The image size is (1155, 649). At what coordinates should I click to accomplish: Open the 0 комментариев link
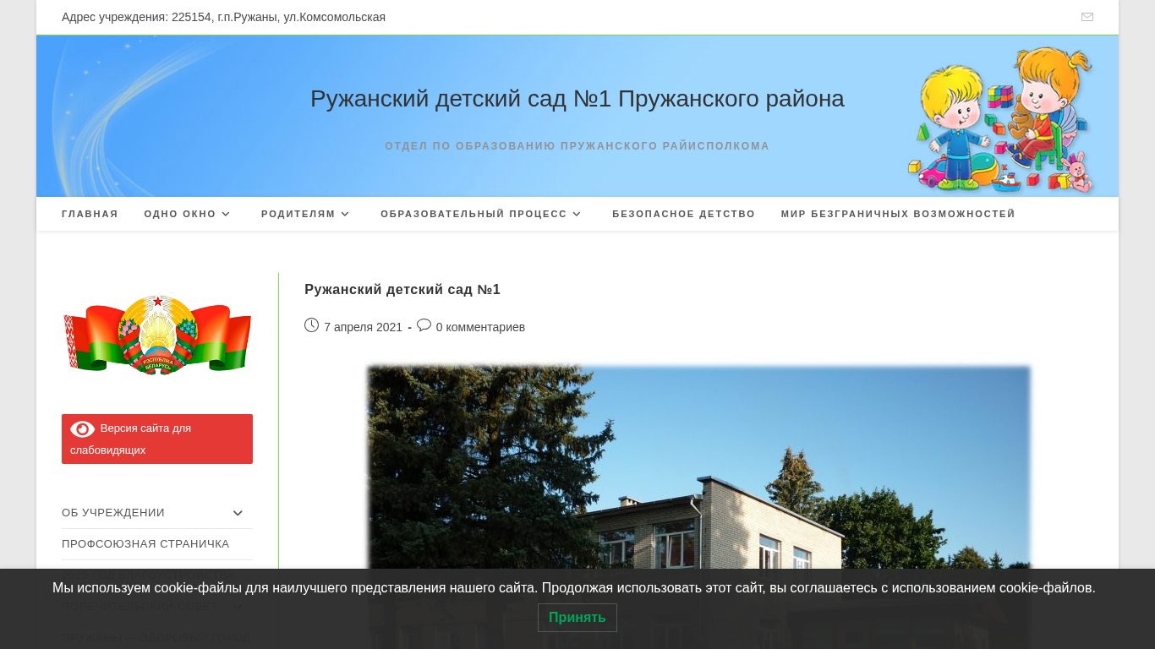tap(479, 327)
